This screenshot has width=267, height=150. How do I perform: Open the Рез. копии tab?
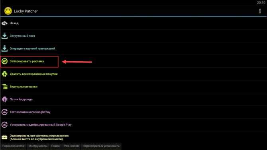coord(71,146)
